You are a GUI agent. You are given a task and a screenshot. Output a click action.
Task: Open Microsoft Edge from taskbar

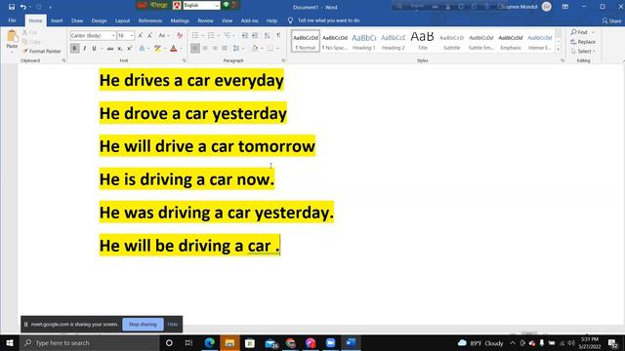(x=210, y=342)
